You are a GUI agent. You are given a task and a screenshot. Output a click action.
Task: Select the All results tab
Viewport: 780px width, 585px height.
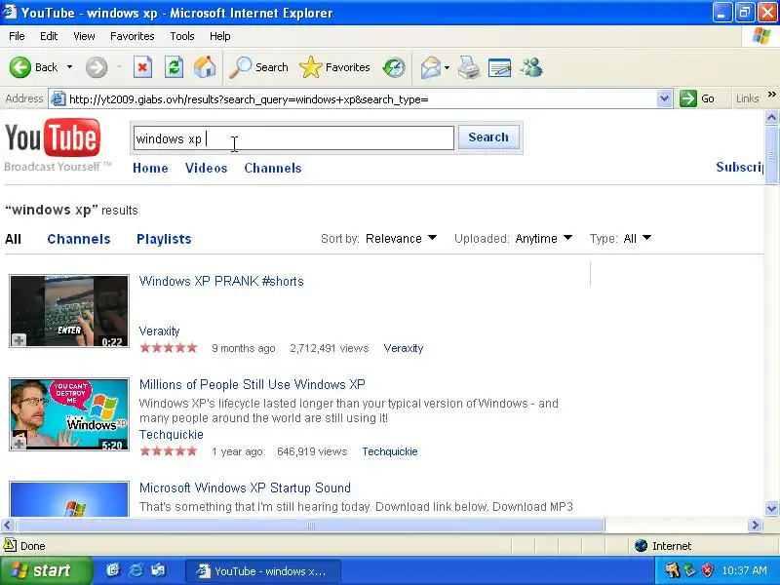(13, 239)
